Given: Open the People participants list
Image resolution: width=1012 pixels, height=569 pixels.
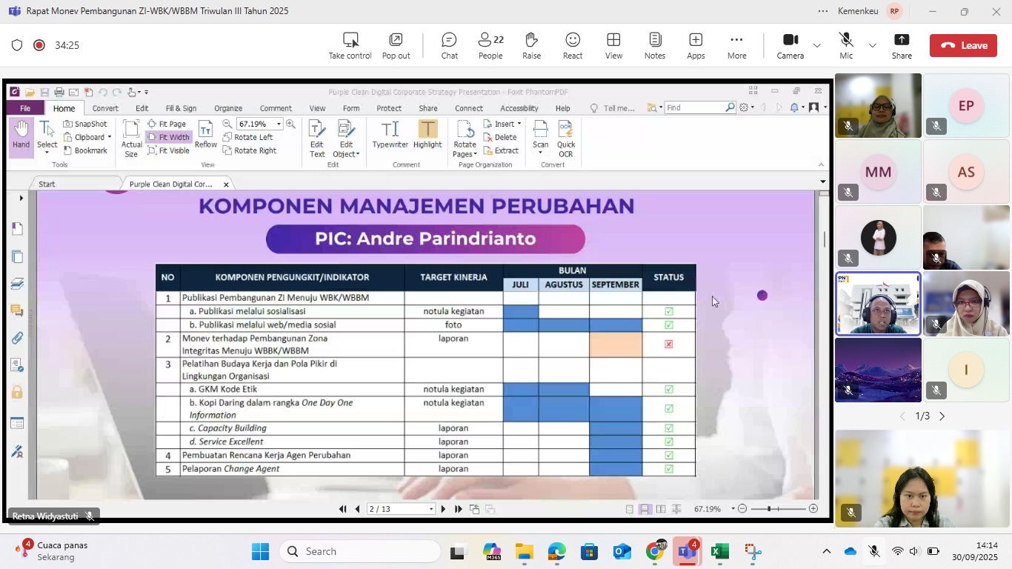Looking at the screenshot, I should (x=490, y=45).
